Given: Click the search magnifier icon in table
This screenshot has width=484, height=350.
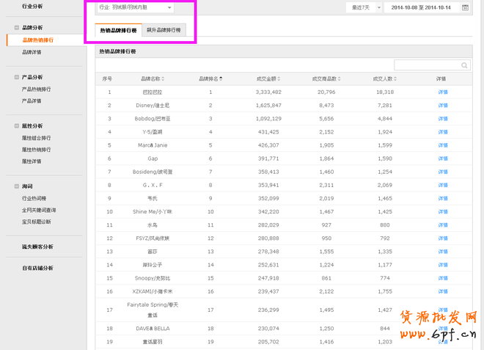Looking at the screenshot, I should pos(464,65).
